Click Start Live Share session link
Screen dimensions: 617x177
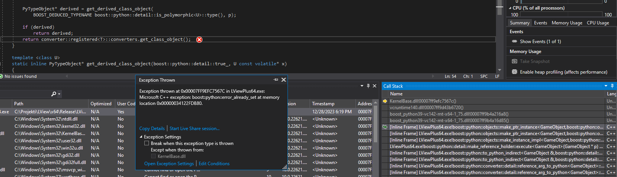coord(194,129)
